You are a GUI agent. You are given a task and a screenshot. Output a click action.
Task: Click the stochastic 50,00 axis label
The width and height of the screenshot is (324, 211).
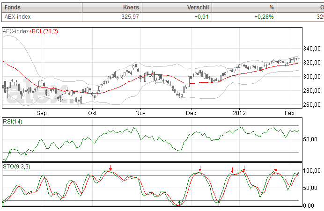pyautogui.click(x=310, y=188)
